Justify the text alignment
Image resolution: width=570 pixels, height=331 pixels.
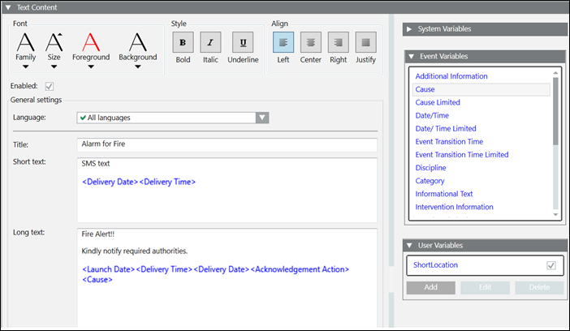(366, 42)
